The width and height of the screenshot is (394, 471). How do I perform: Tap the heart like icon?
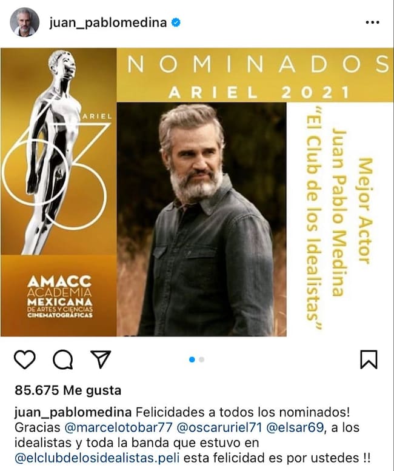click(25, 359)
